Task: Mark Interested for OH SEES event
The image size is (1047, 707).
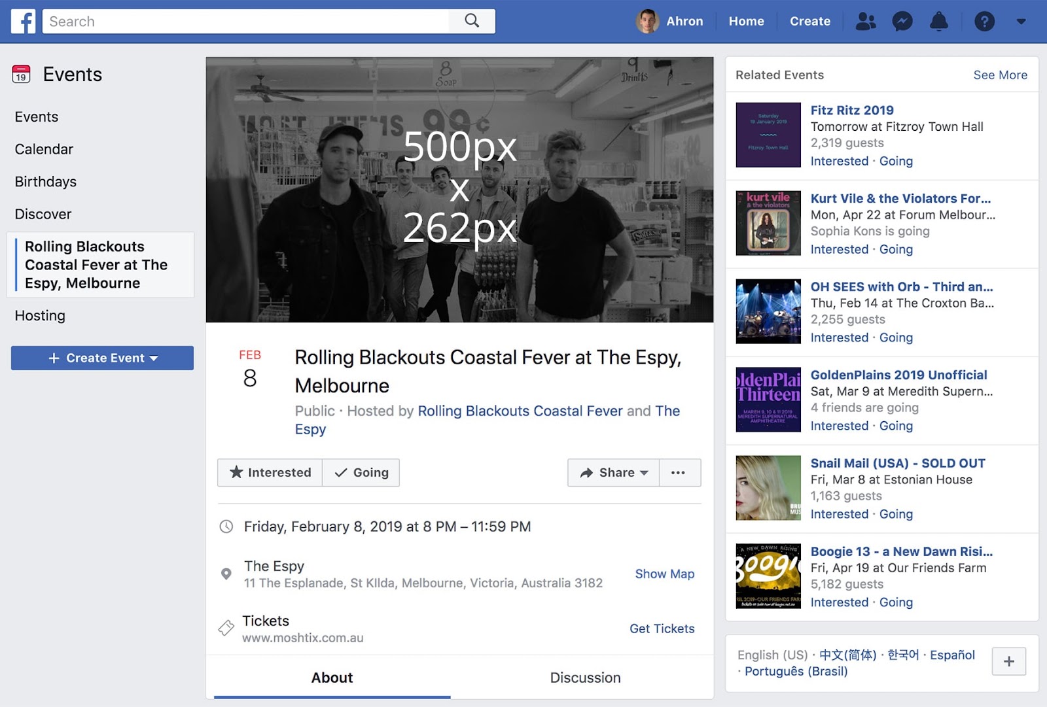Action: click(x=840, y=337)
